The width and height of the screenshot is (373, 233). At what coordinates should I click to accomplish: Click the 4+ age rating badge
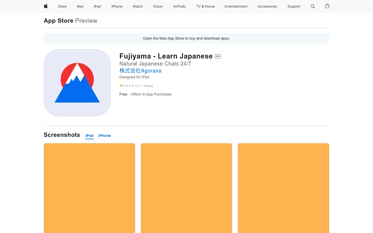(218, 56)
